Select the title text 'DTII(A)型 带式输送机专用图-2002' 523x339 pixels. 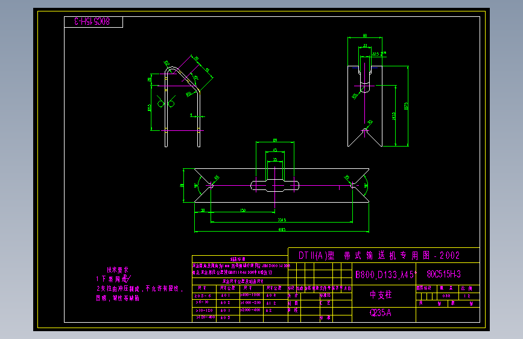[x=379, y=256]
